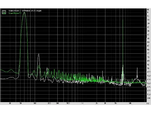Click the 2K frequency axis label
Viewport: 151px width, 113px height.
[x=97, y=103]
